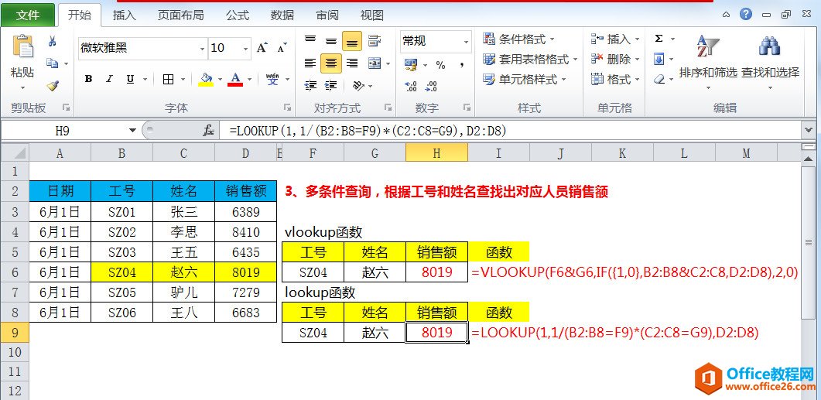The image size is (821, 400).
Task: Click the Fill down icon
Action: click(659, 59)
